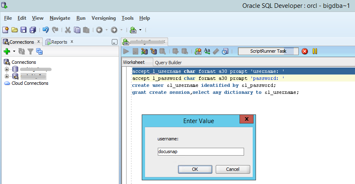Open a SQL Worksheet from the main toolbar
Screen dimensions: 355x184
coord(134,30)
